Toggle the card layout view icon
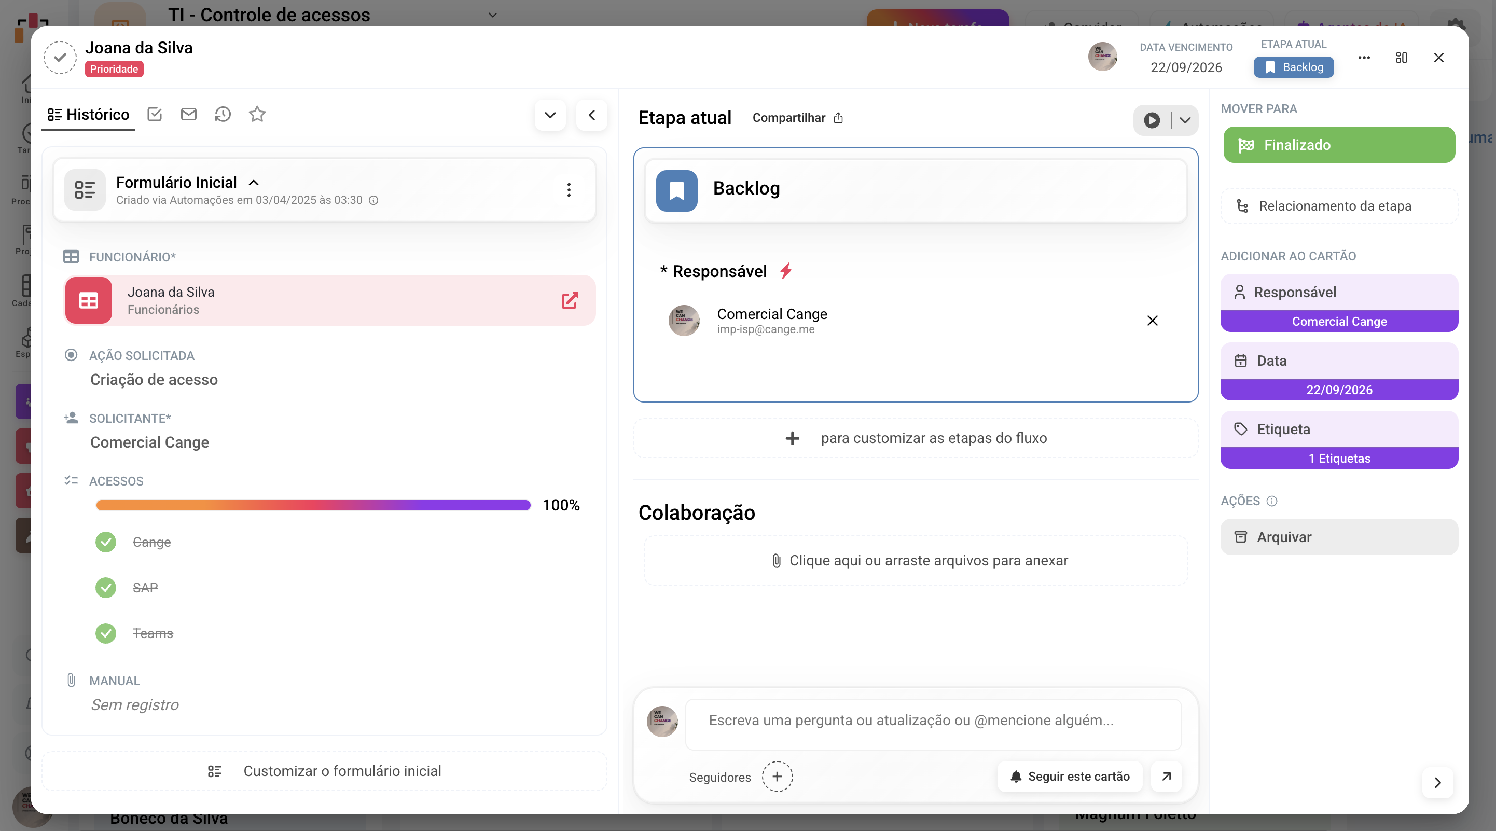Screen dimensions: 1496x831 pyautogui.click(x=1402, y=58)
